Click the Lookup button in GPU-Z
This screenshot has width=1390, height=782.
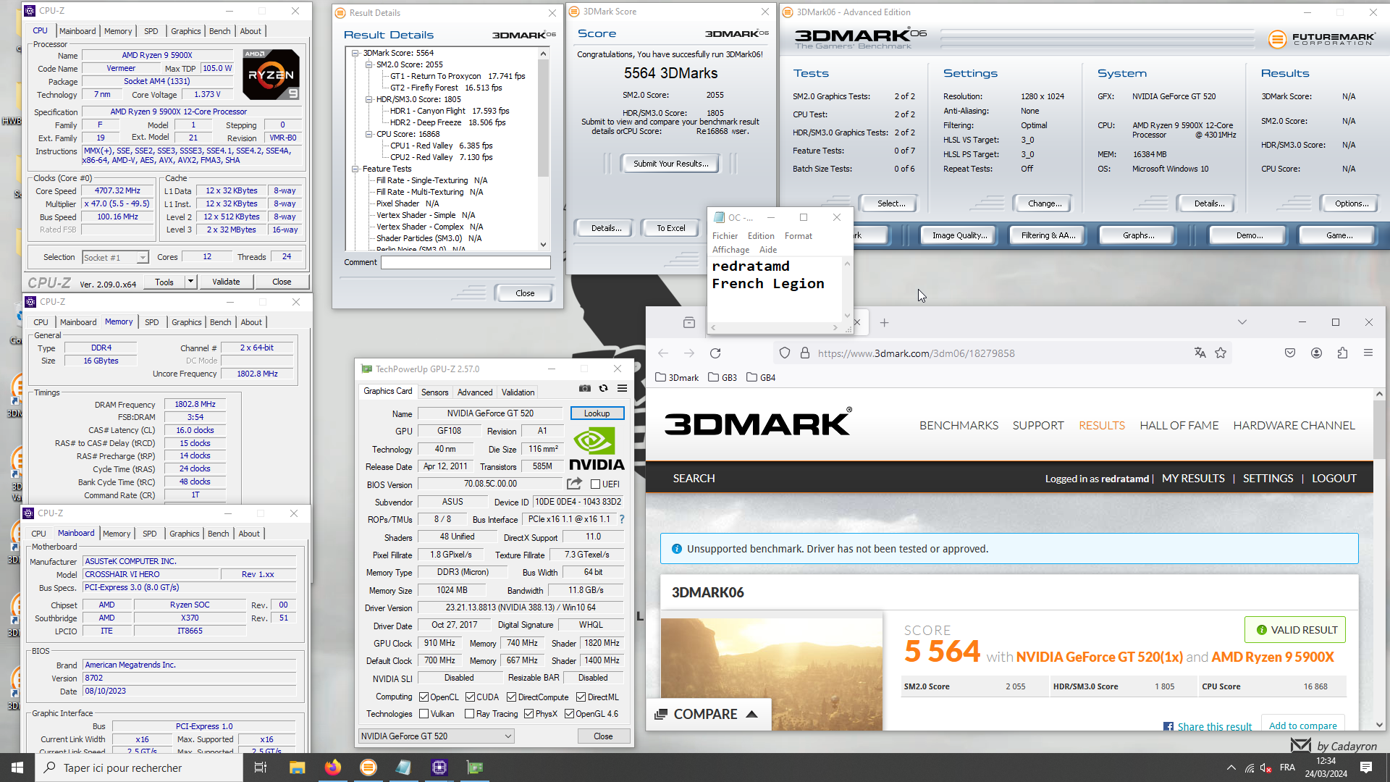(x=597, y=413)
